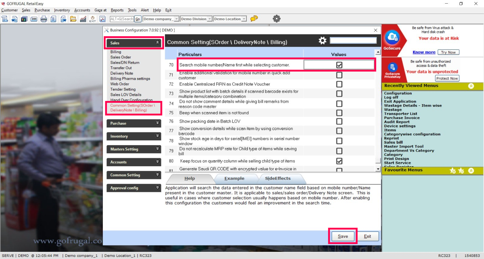Click the gear icon in the main toolbar
The image size is (484, 259).
tap(276, 19)
